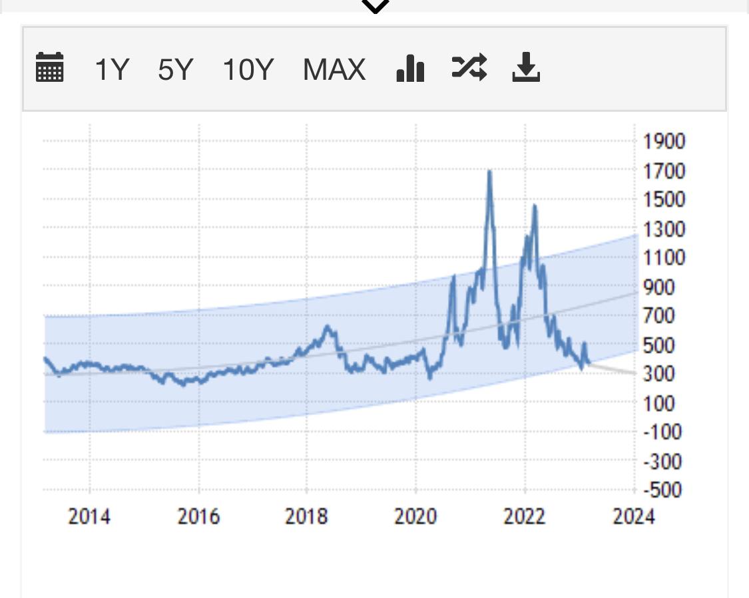Click the gray forecast line segment
Screen dimensions: 749x598
point(613,369)
